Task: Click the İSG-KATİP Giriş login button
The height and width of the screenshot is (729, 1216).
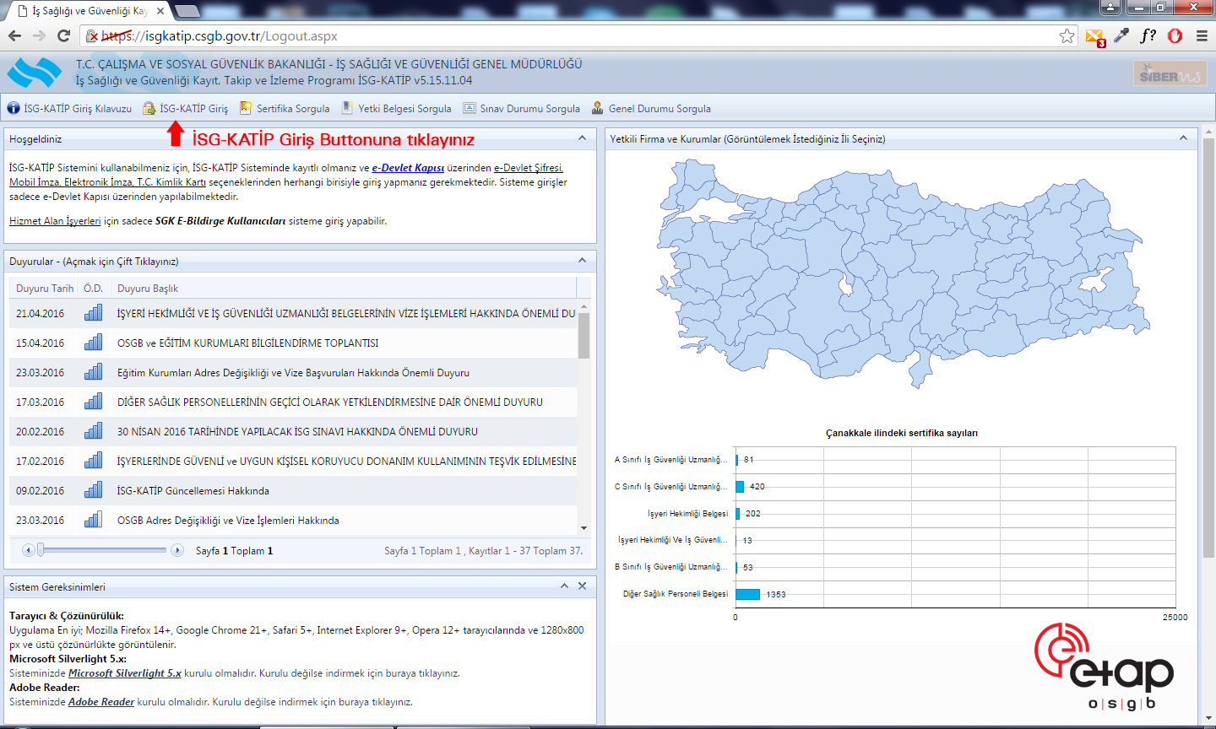Action: click(x=185, y=108)
